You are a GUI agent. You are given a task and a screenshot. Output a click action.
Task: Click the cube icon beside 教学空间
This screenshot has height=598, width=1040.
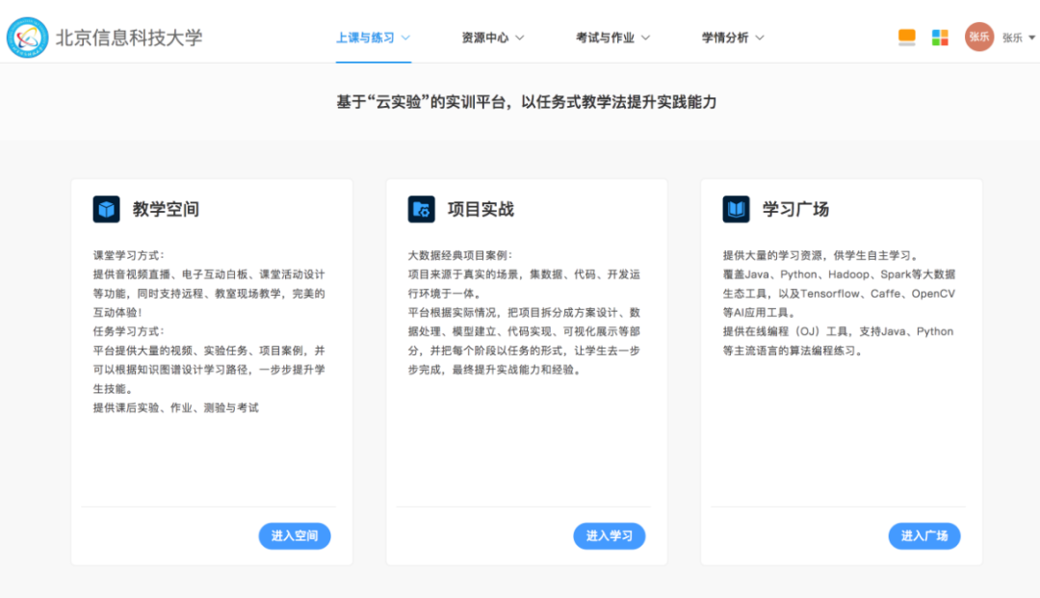[x=106, y=209]
